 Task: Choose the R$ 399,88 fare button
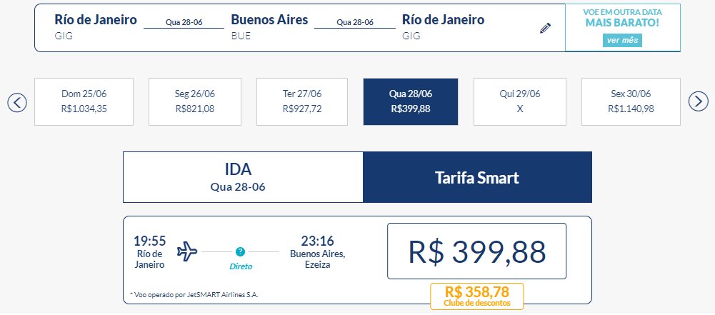(476, 251)
